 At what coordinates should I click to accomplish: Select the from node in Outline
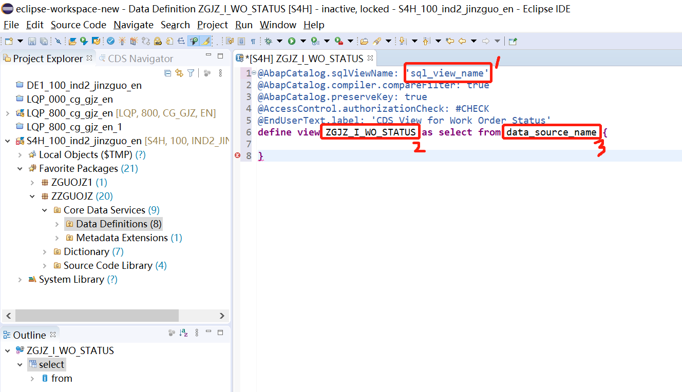(61, 378)
